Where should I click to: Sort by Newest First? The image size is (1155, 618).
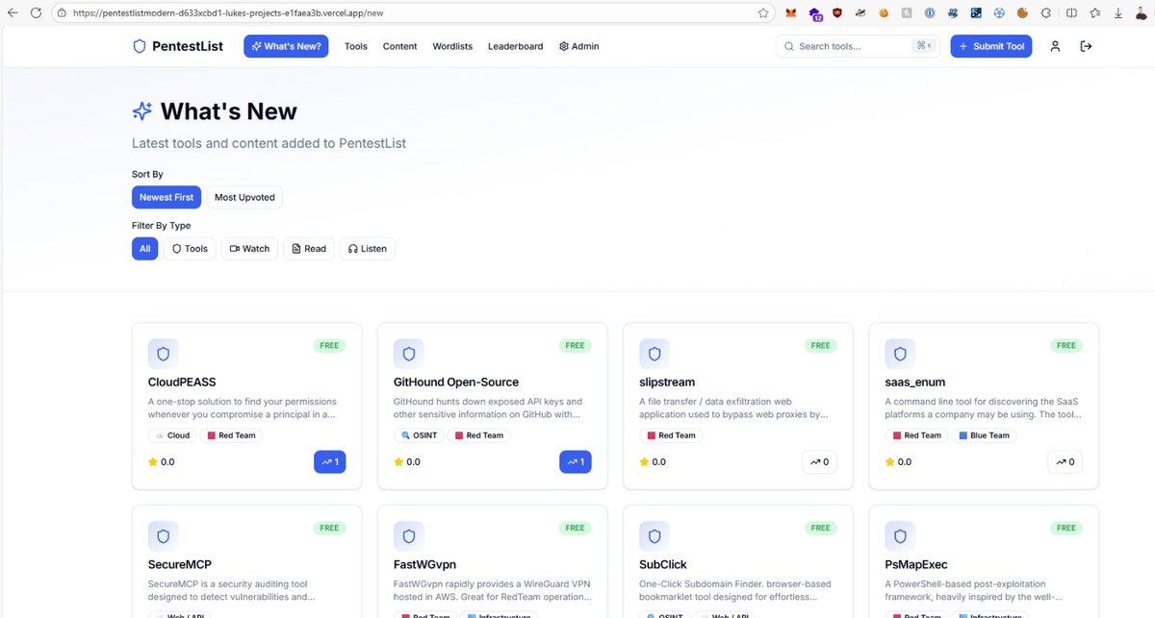tap(167, 197)
